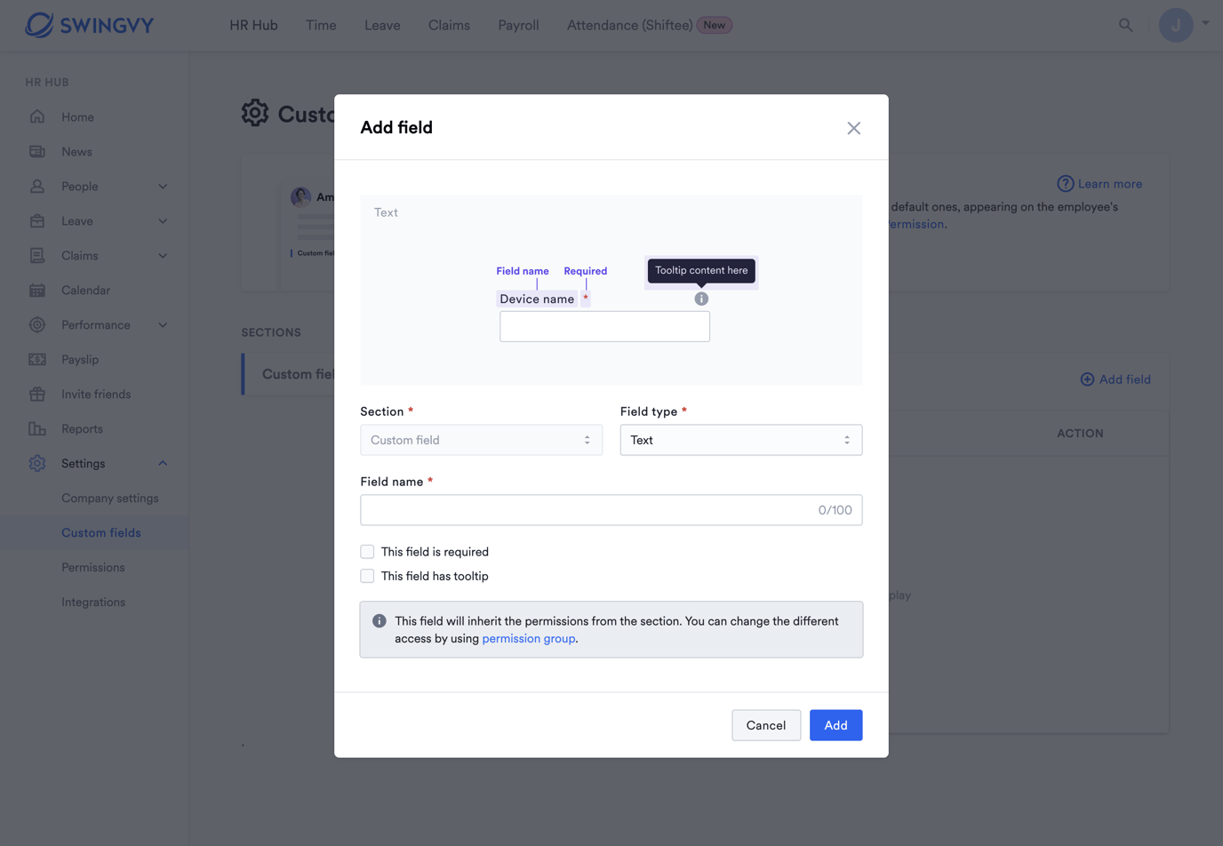Open Attendance (Shiftee) from top navigation
1223x846 pixels.
click(631, 25)
